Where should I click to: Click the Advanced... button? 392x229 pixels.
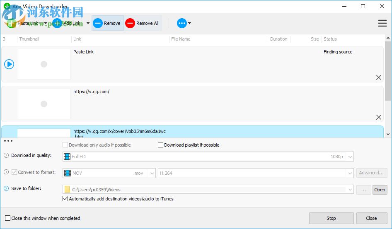click(372, 173)
